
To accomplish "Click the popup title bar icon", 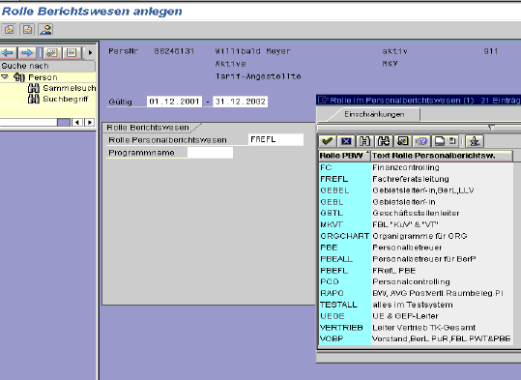I will pos(323,100).
